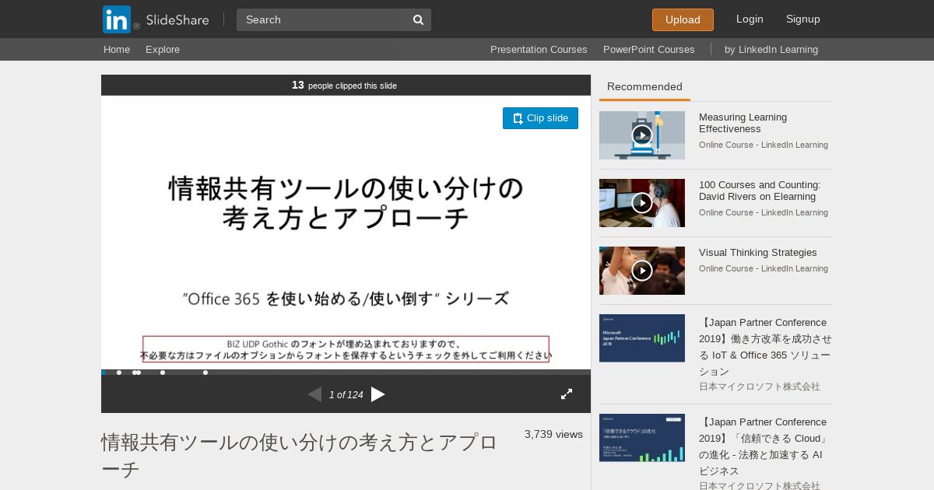Click 日本マイクロソフト株式会社 under the 働き方改革 entry
Screen dimensions: 934x490
[x=760, y=387]
